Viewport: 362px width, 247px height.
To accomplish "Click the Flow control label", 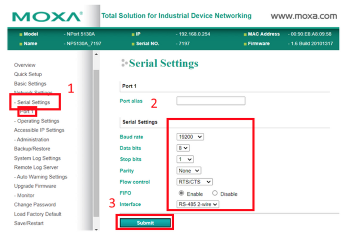I will 135,182.
